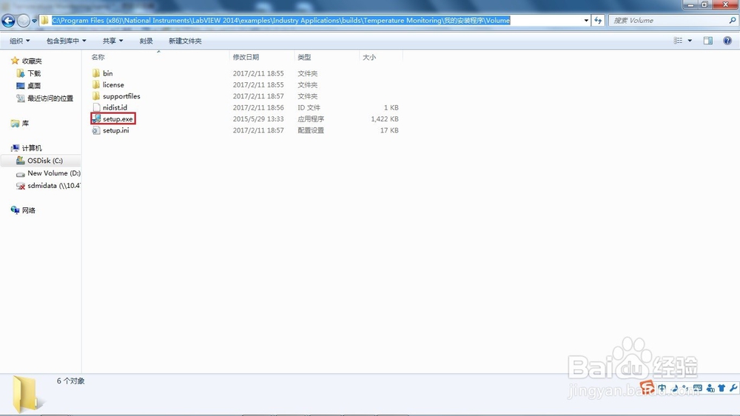This screenshot has height=416, width=740.
Task: Open 最近访问的位置 in navigation pane
Action: tap(50, 98)
